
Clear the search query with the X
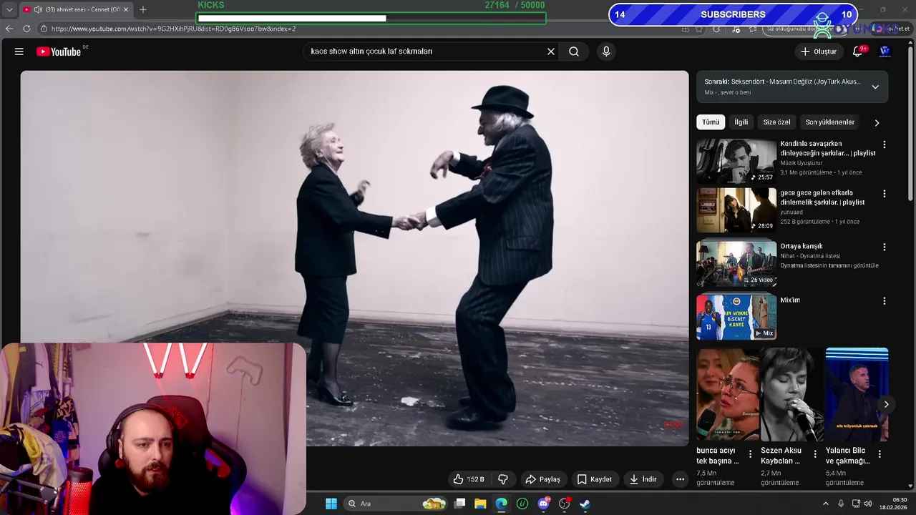click(x=551, y=51)
